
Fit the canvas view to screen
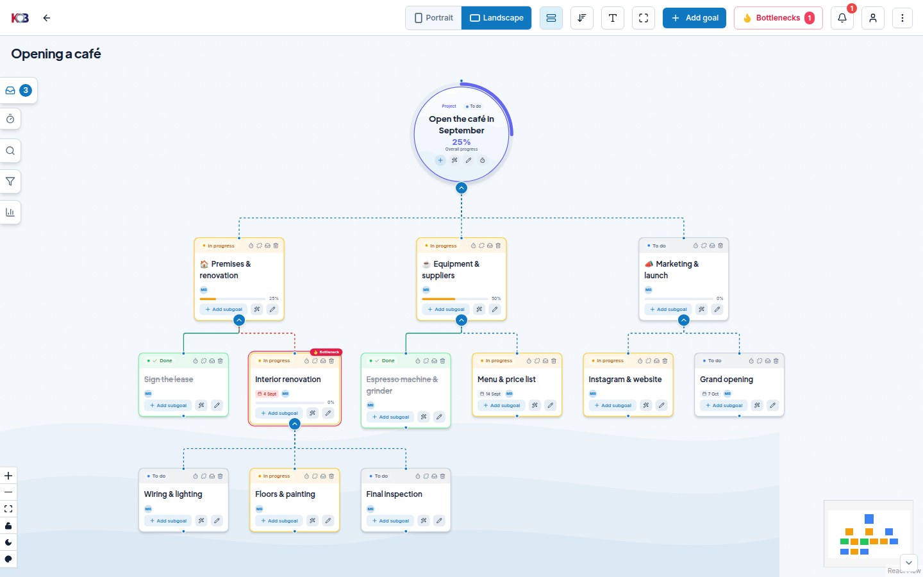8,509
